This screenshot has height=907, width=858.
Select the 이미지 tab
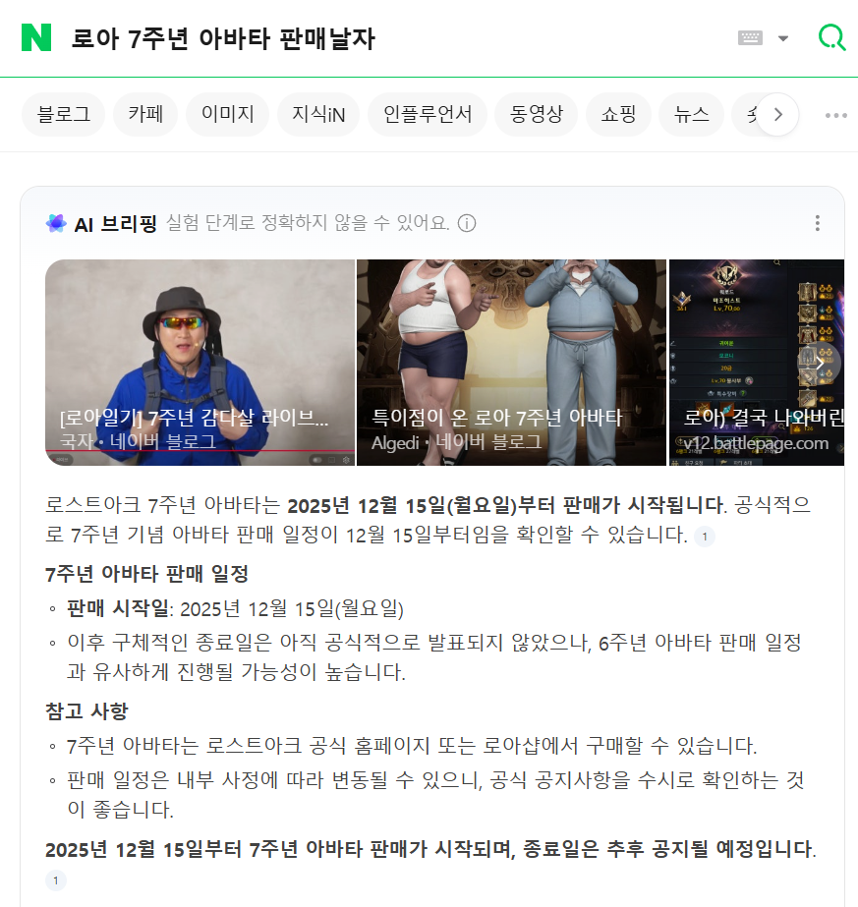pyautogui.click(x=228, y=115)
